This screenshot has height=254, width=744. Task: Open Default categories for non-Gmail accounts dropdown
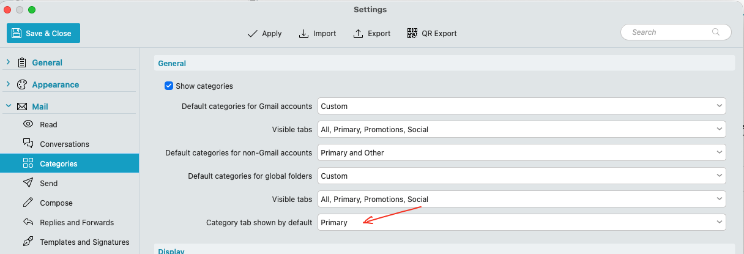[521, 153]
